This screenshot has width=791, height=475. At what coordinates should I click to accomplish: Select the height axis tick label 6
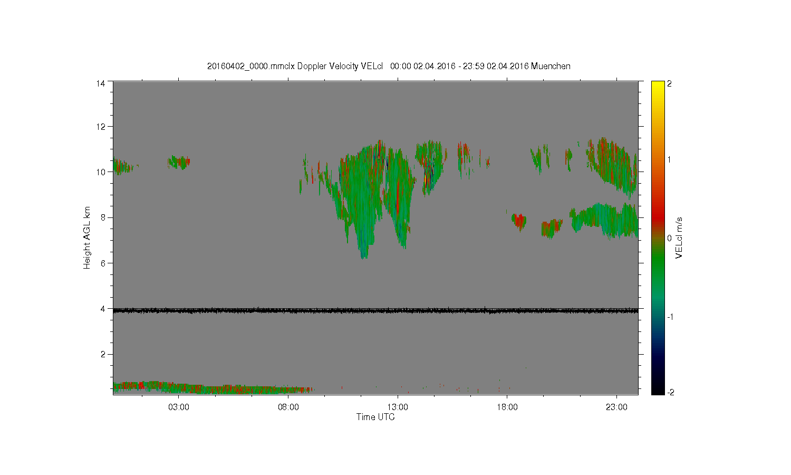pyautogui.click(x=102, y=263)
